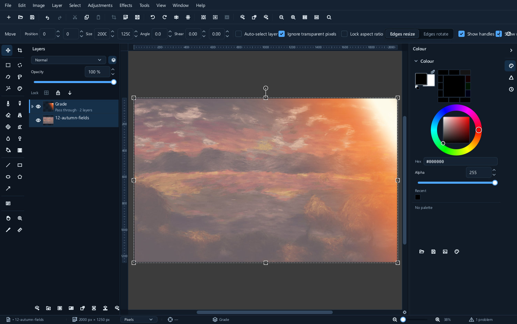This screenshot has height=324, width=517.
Task: Toggle lock all padlock icon
Action: point(58,93)
